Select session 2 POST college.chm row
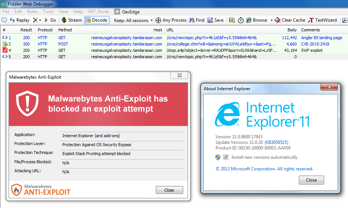This screenshot has height=208, width=348. 174,44
